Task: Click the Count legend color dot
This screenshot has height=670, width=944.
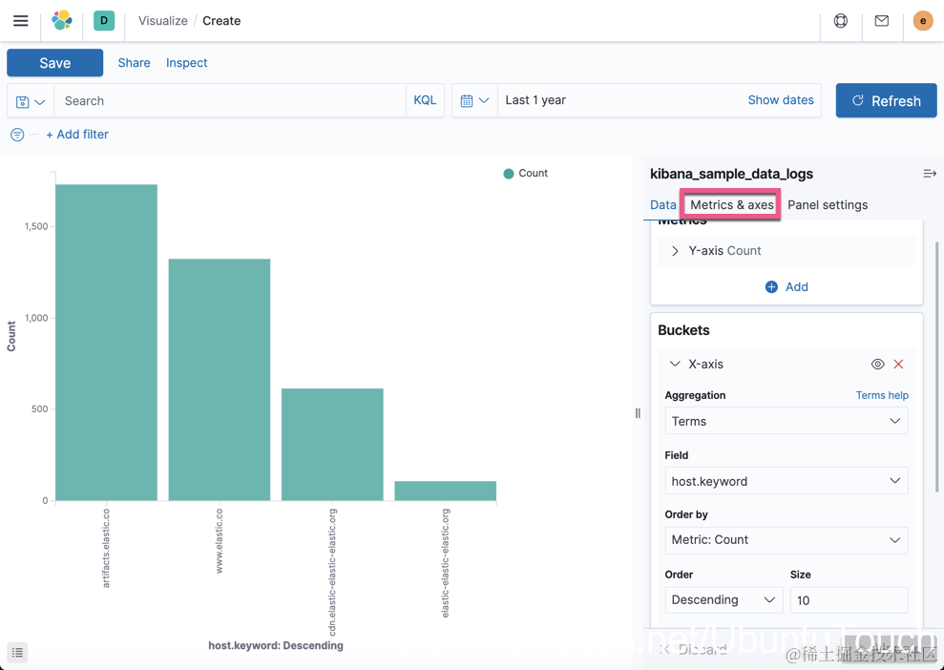Action: (508, 174)
